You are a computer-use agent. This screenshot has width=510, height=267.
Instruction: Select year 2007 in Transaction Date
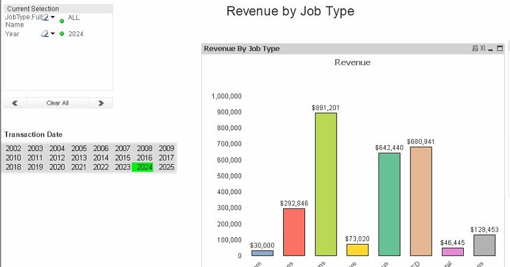pyautogui.click(x=123, y=148)
